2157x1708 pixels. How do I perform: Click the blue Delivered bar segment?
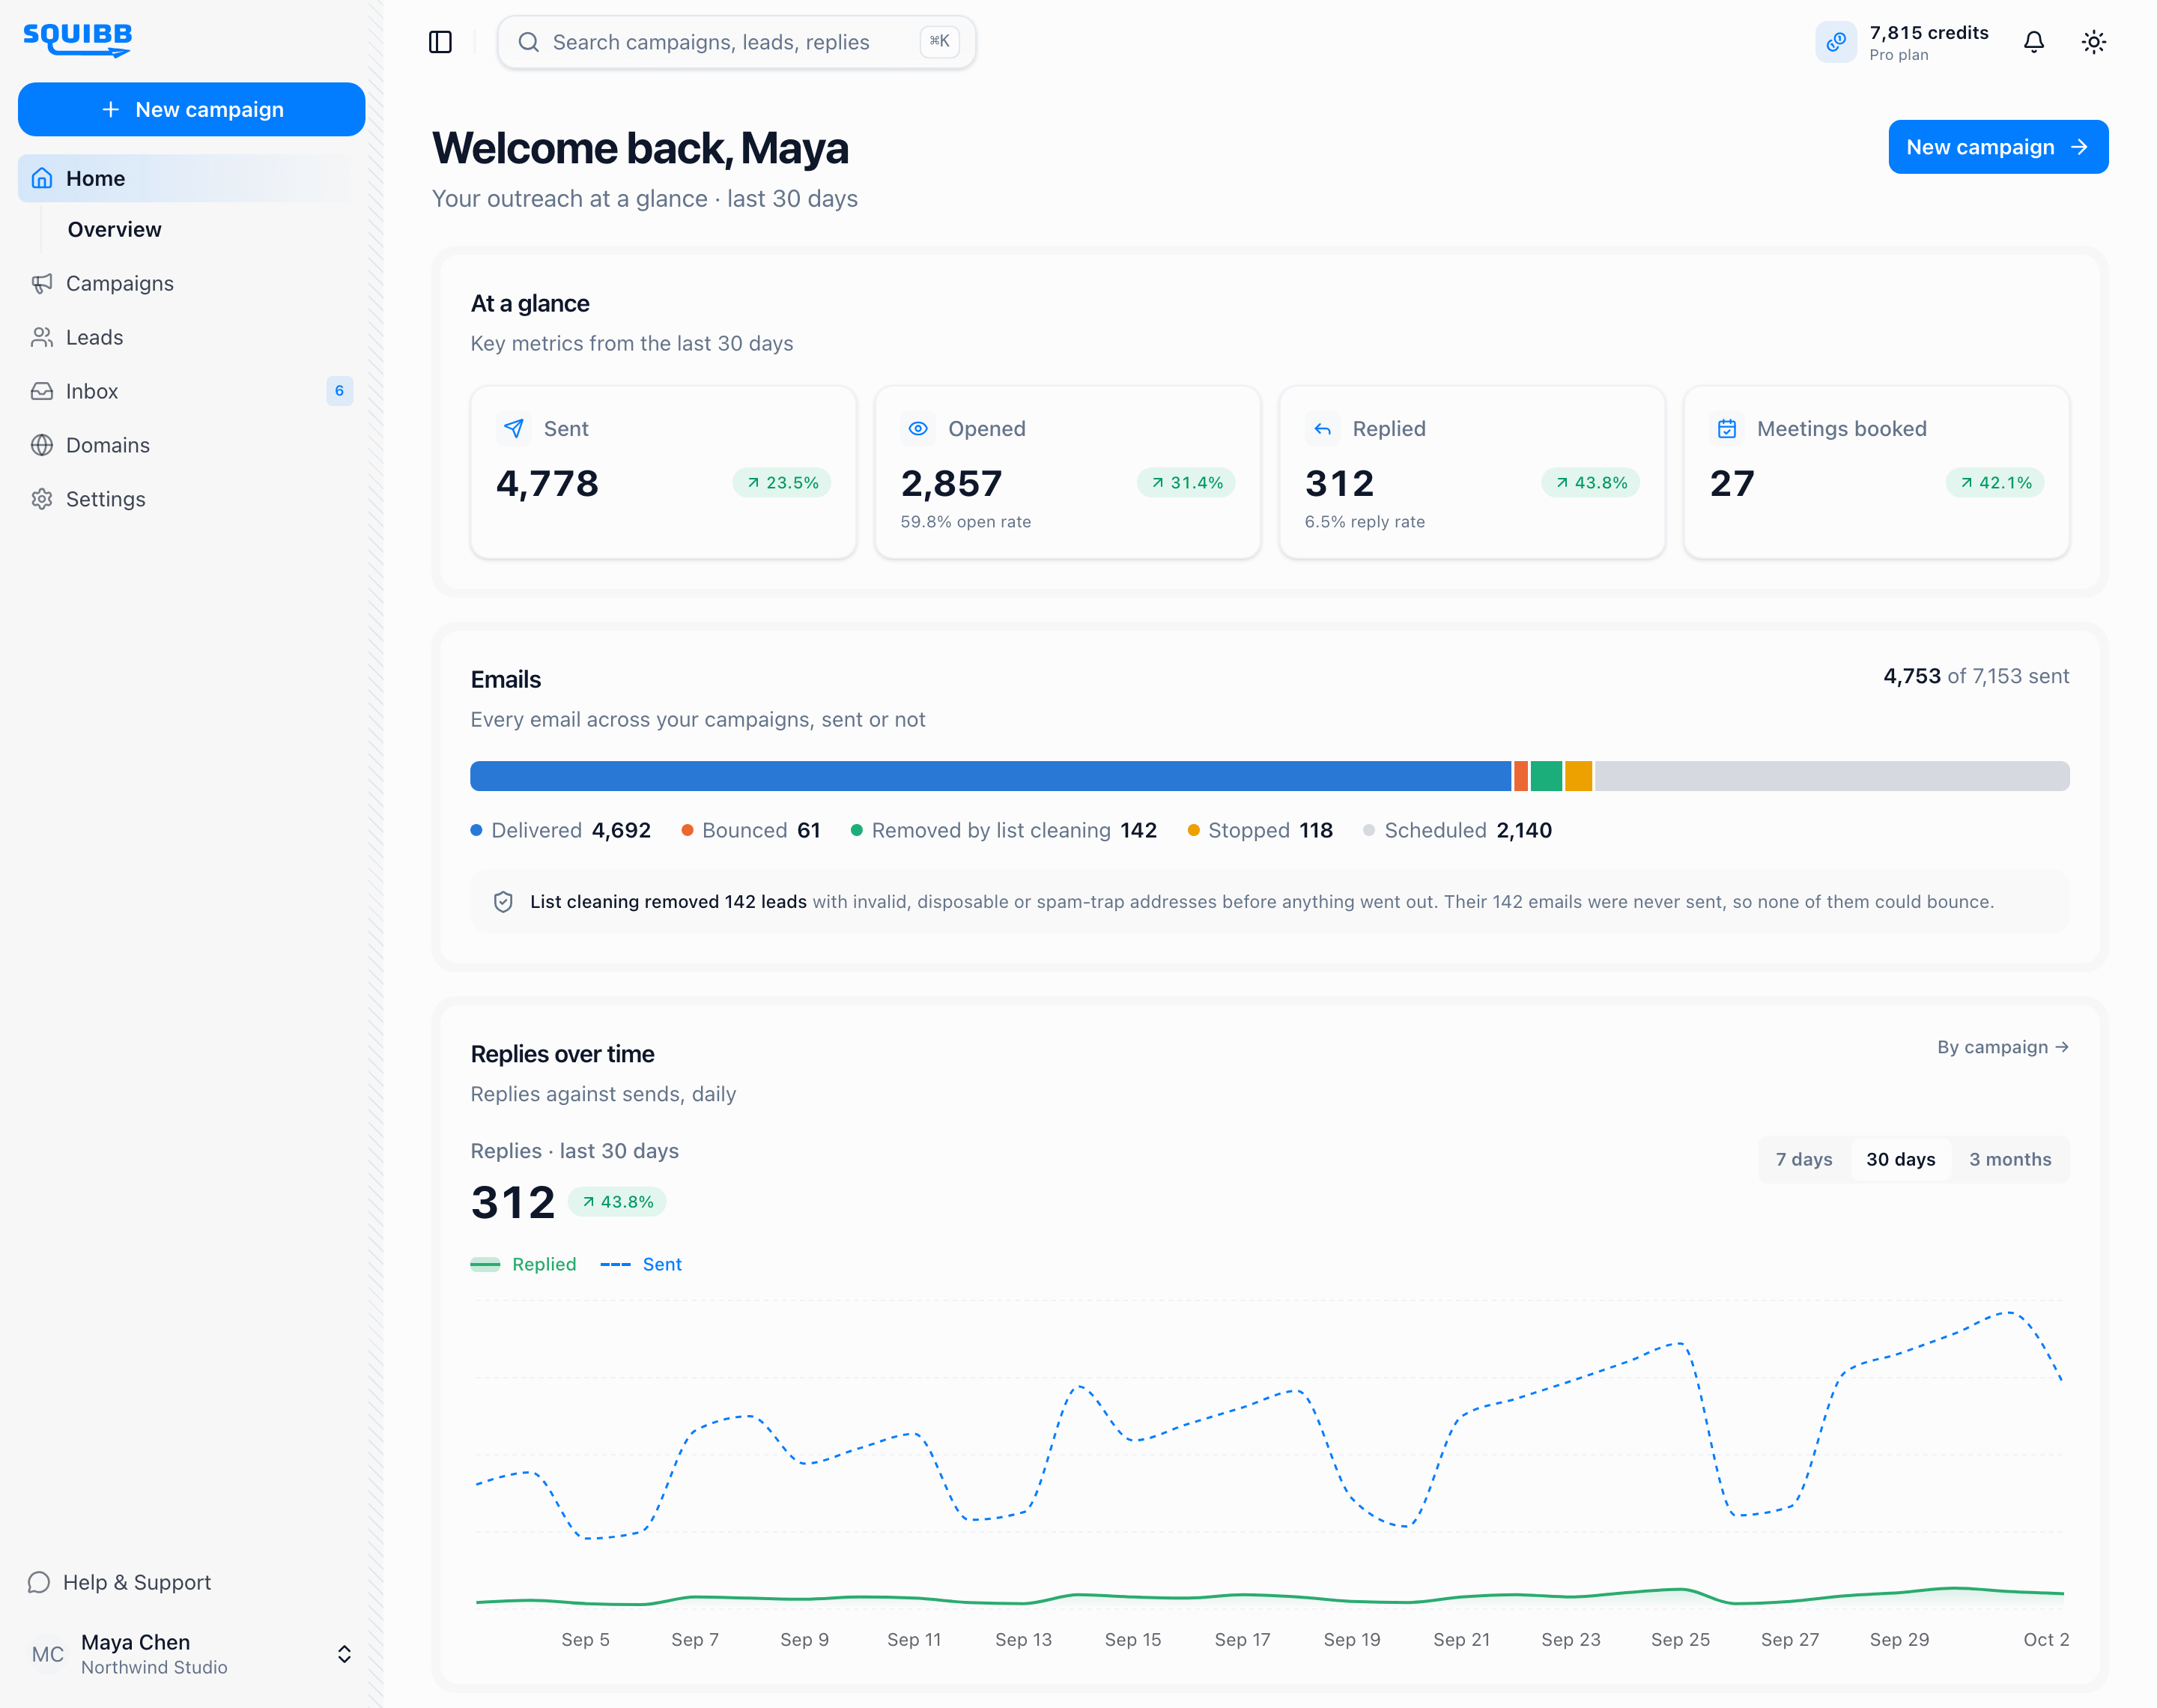991,776
